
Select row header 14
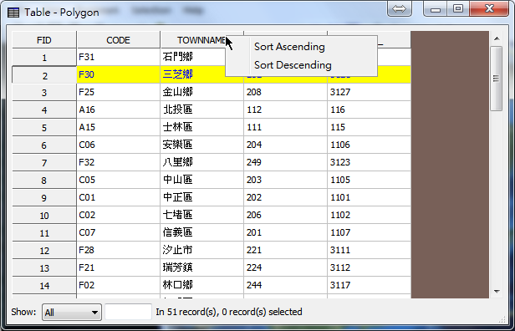coord(44,286)
